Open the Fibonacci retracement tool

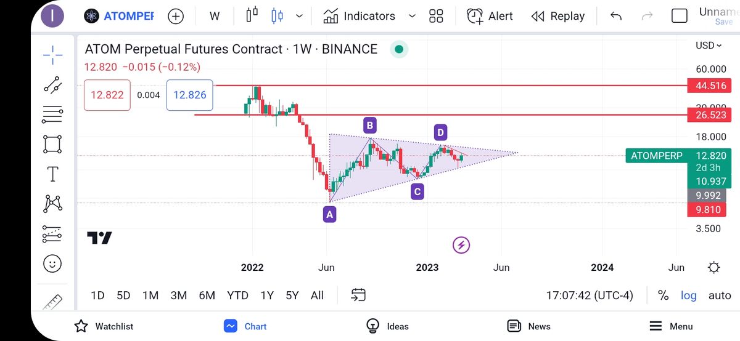tap(53, 114)
